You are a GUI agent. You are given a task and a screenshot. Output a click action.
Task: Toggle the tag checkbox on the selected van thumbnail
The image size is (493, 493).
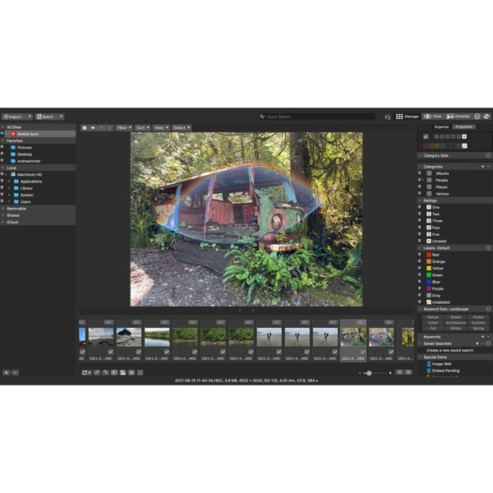pyautogui.click(x=363, y=352)
